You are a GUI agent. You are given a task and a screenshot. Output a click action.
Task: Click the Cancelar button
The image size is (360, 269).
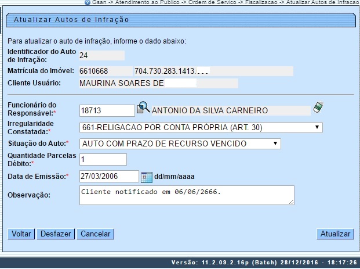pos(96,234)
